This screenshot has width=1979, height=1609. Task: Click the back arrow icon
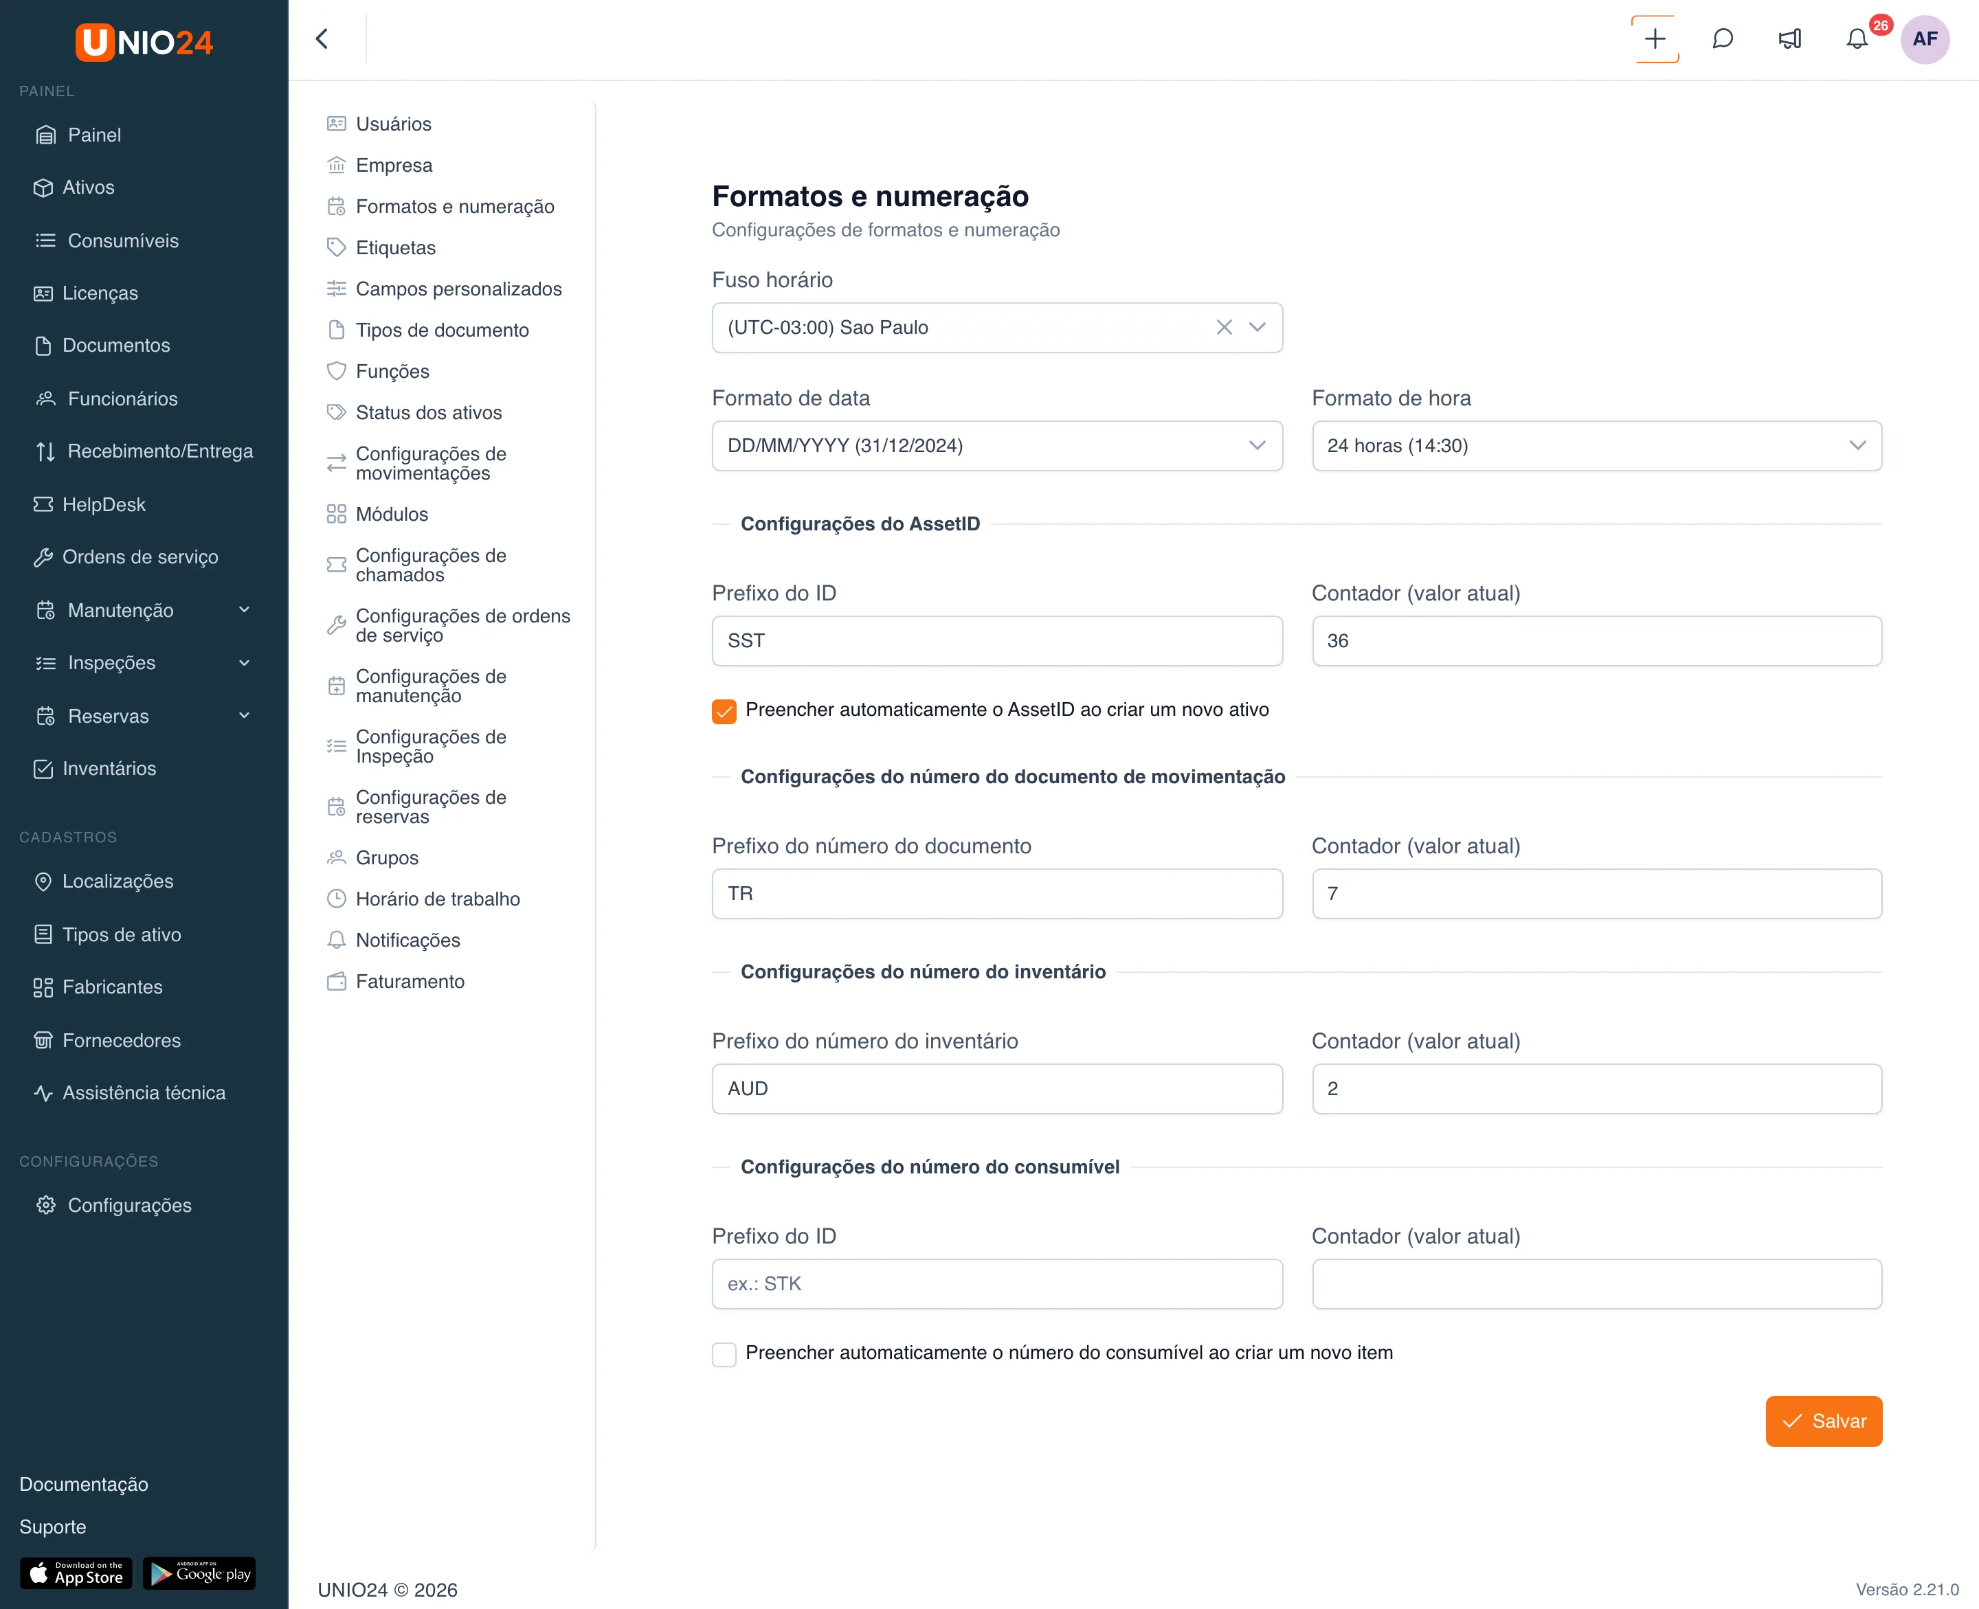pos(322,39)
